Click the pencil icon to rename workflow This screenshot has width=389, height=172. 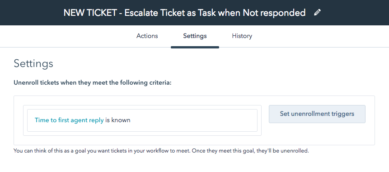(317, 12)
